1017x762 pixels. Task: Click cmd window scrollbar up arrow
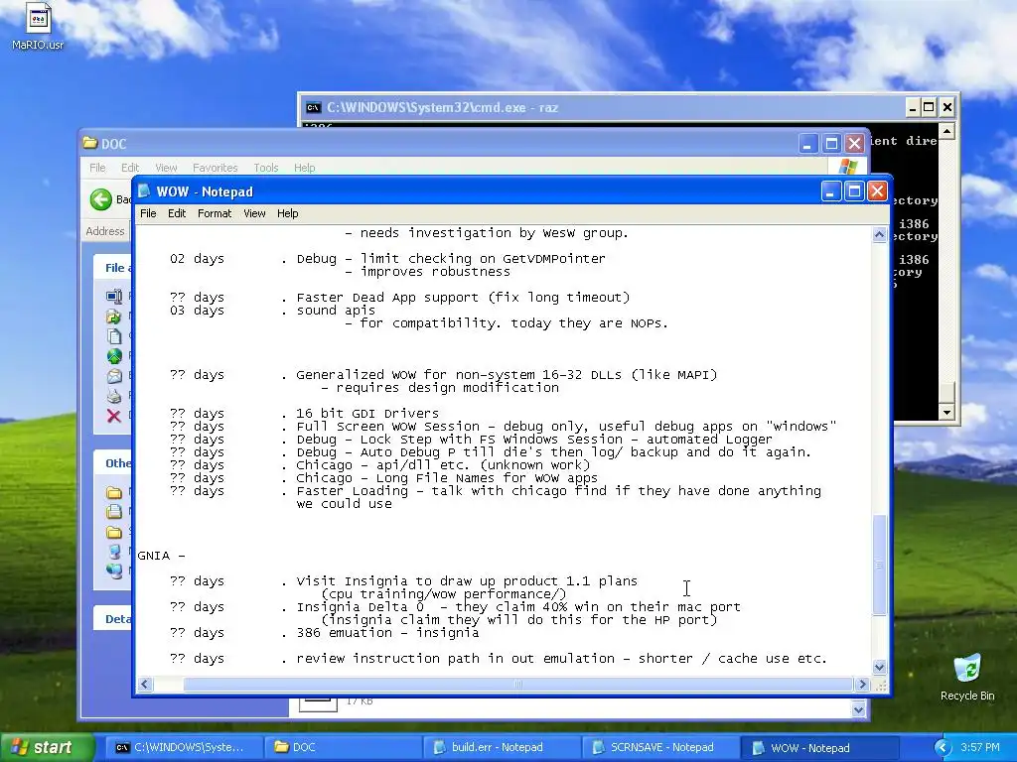coord(946,132)
